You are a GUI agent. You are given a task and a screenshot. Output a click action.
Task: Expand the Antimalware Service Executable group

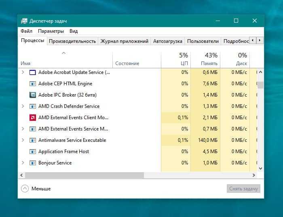click(x=23, y=140)
